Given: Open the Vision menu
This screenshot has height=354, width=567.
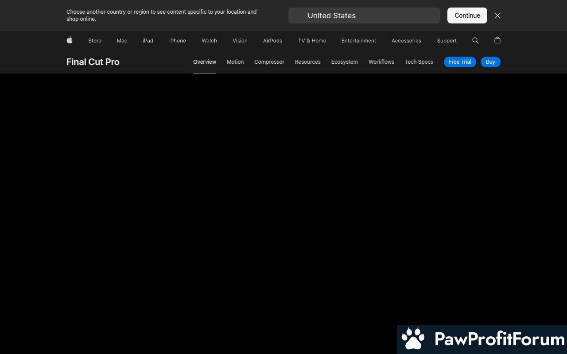Looking at the screenshot, I should coord(240,41).
